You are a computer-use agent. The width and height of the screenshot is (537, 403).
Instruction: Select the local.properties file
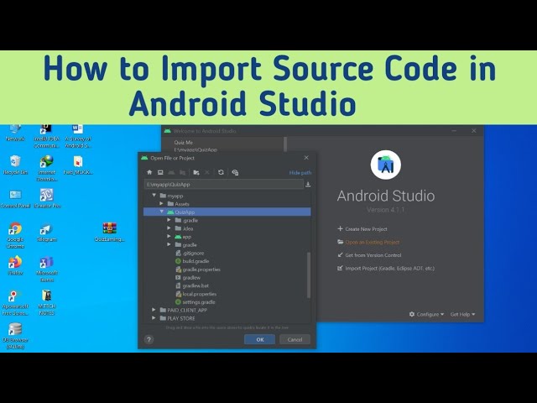point(196,294)
